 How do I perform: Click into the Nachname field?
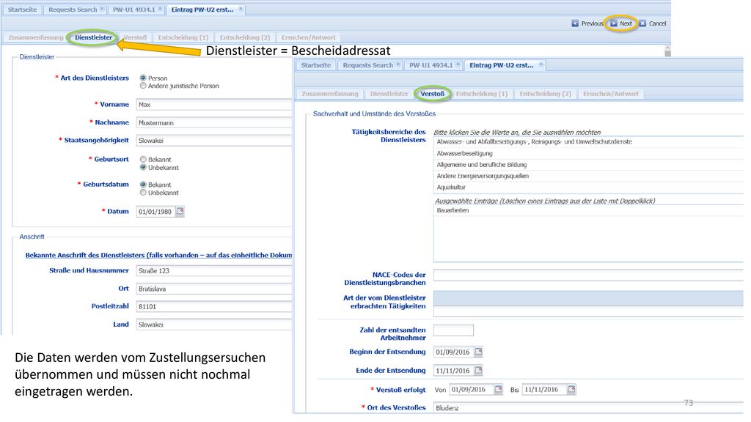click(x=214, y=122)
